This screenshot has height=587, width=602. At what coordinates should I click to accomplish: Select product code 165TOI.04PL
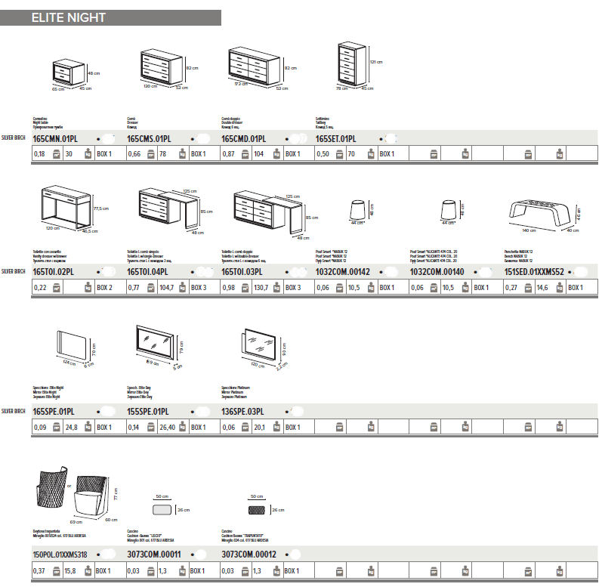tap(148, 272)
